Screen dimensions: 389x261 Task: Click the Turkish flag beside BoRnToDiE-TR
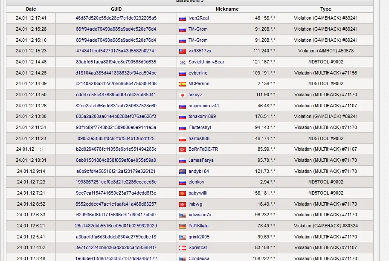183,149
